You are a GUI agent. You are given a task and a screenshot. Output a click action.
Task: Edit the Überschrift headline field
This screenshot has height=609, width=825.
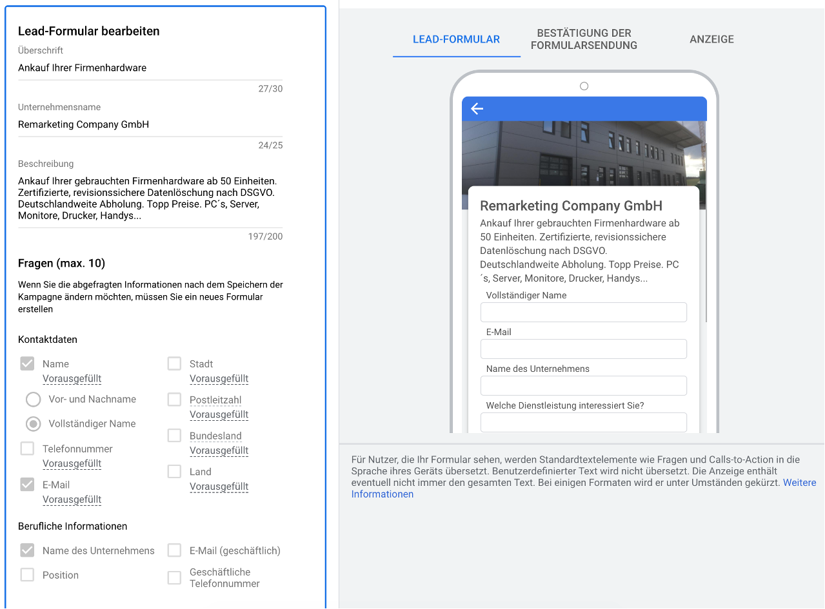[150, 68]
